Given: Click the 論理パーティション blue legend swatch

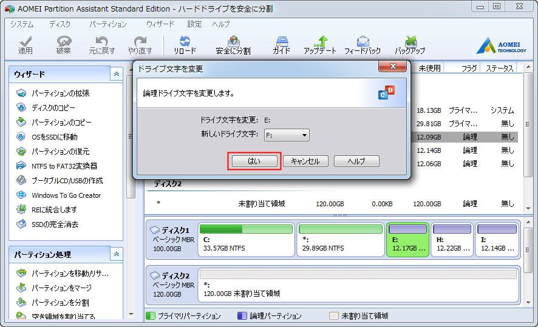Looking at the screenshot, I should click(242, 315).
